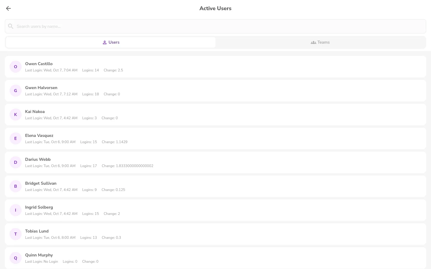431x269 pixels.
Task: Select the Quinn Murphy name
Action: pos(39,255)
